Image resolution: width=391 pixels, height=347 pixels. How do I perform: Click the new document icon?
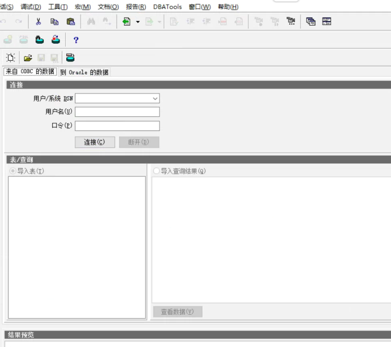(x=10, y=57)
